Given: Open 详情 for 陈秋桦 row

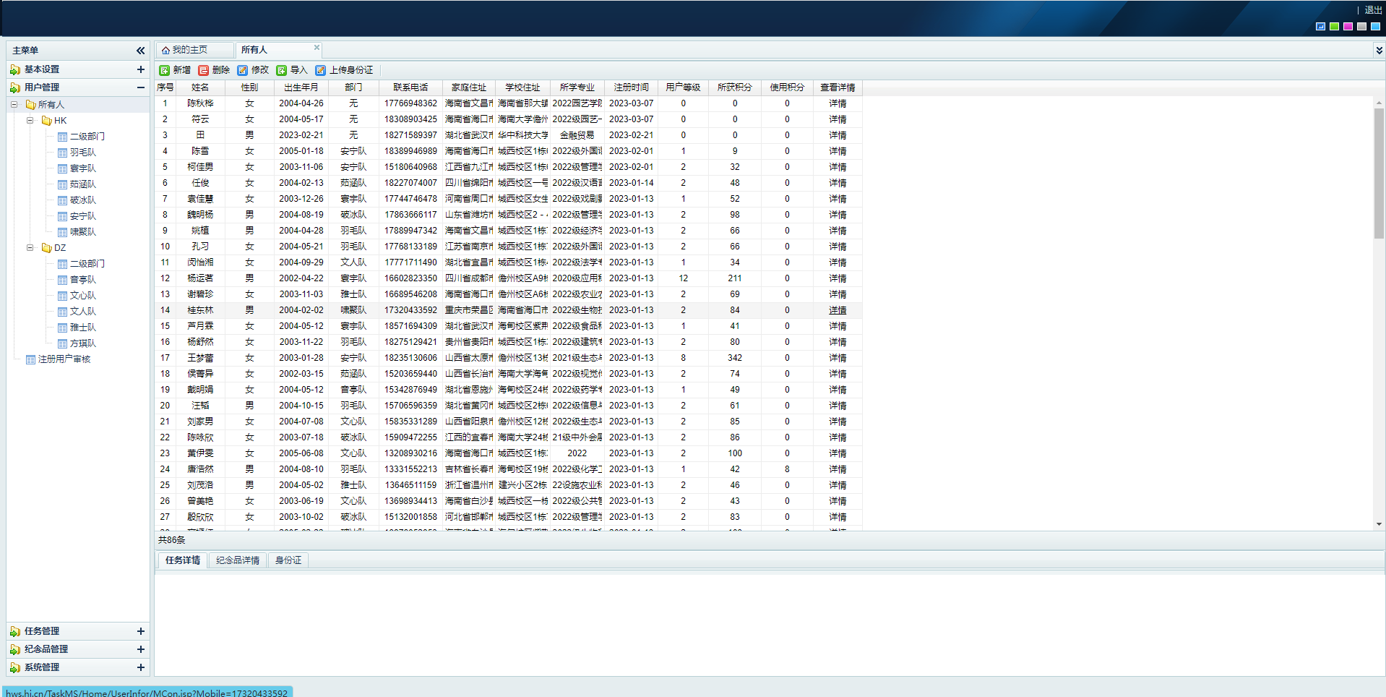Looking at the screenshot, I should [x=838, y=103].
